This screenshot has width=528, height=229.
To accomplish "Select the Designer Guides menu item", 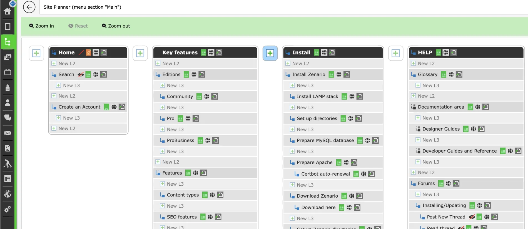I will [466, 129].
